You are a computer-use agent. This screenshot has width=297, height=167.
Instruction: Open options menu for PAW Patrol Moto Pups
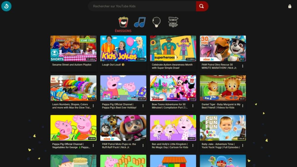[143, 146]
